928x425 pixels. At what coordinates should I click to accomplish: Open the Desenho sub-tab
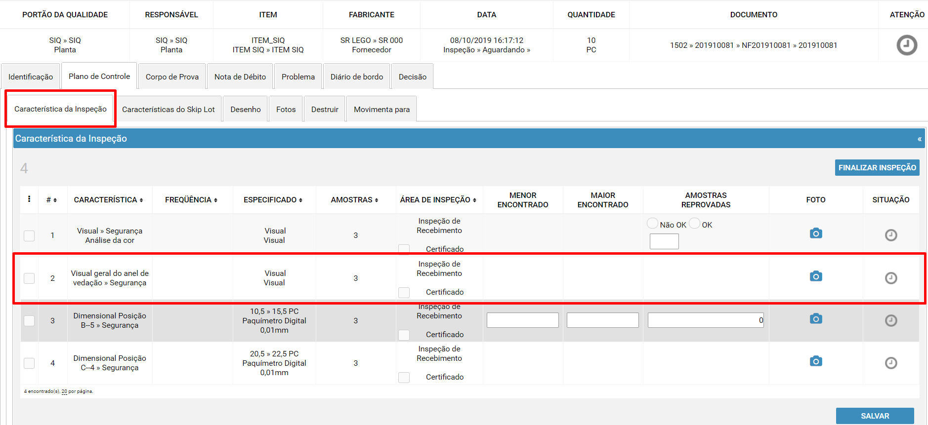[x=246, y=109]
